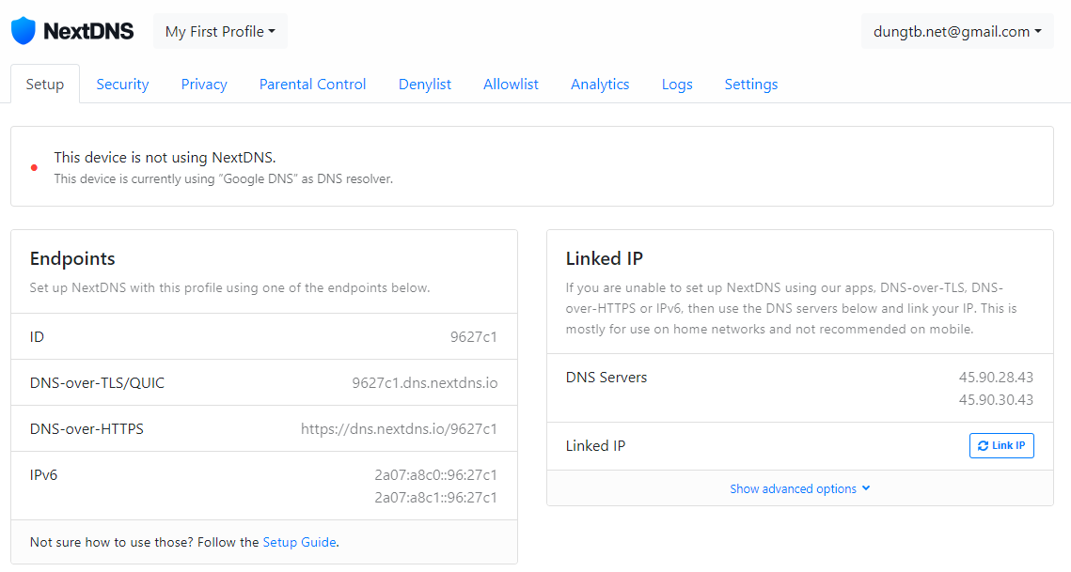
Task: Switch to the Security tab
Action: click(x=122, y=85)
